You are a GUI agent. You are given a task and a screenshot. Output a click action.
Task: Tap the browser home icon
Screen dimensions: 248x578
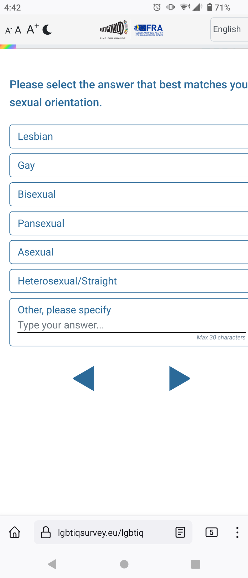click(x=15, y=532)
